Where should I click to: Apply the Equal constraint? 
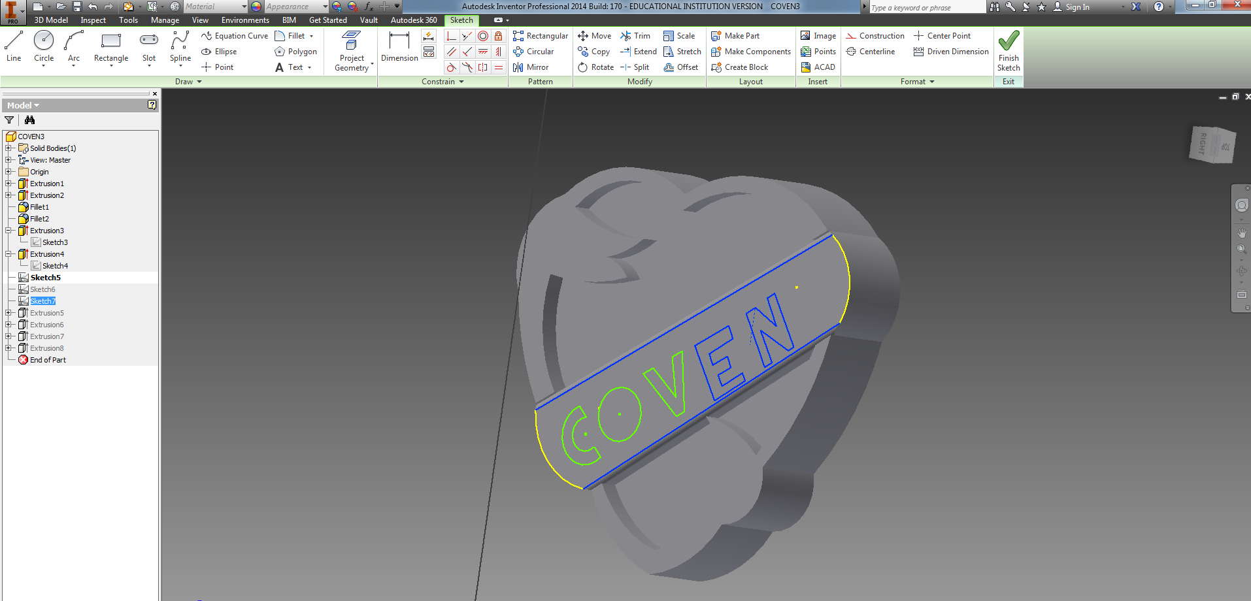coord(499,67)
